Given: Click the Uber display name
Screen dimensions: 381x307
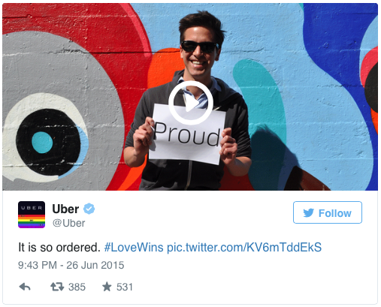Looking at the screenshot, I should 65,209.
